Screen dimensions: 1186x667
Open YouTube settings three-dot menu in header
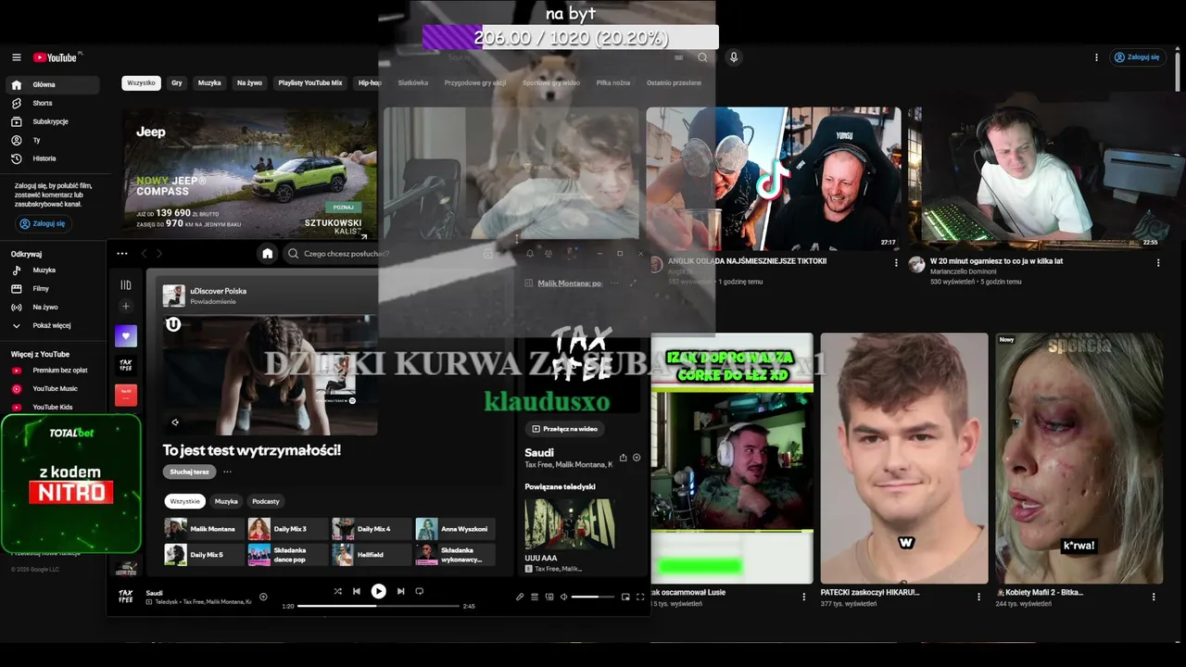tap(1097, 57)
